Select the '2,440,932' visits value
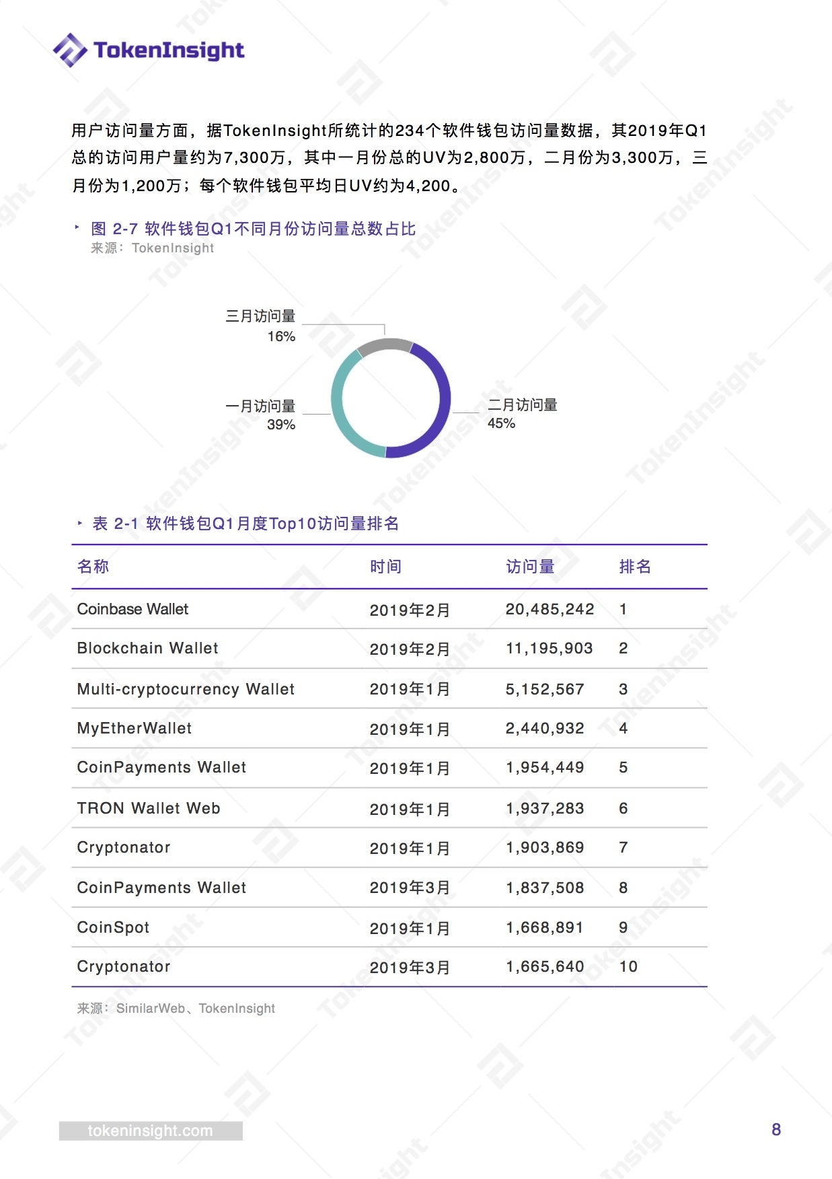This screenshot has height=1179, width=832. [545, 728]
